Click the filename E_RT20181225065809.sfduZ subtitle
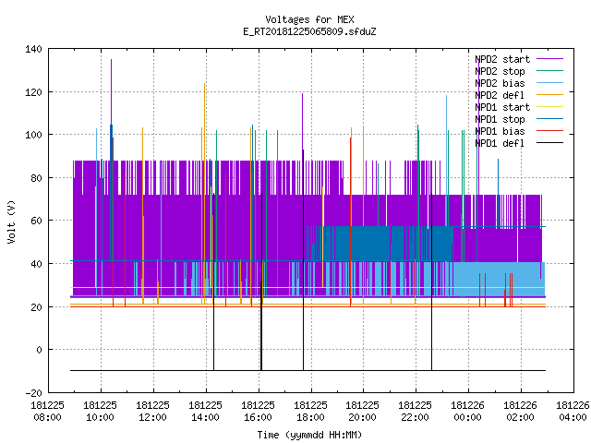Image resolution: width=591 pixels, height=443 pixels. coord(310,31)
